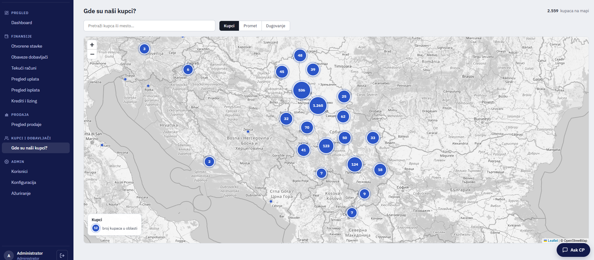Open cluster marker 2 near Split
594x260 pixels.
[209, 162]
